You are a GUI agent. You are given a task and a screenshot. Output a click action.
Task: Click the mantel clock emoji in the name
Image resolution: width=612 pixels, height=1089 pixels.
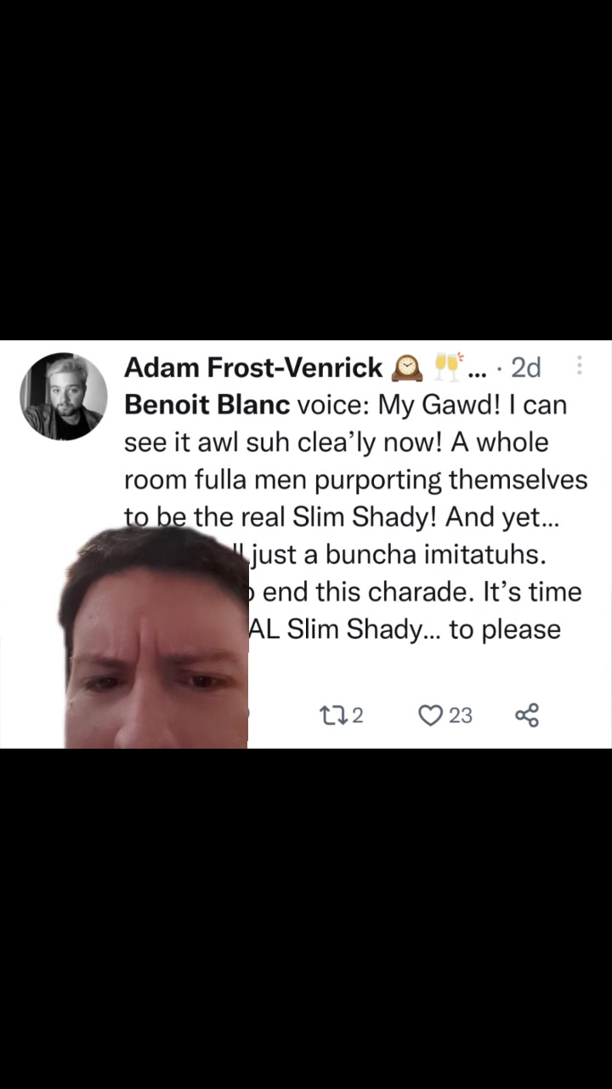(x=407, y=368)
